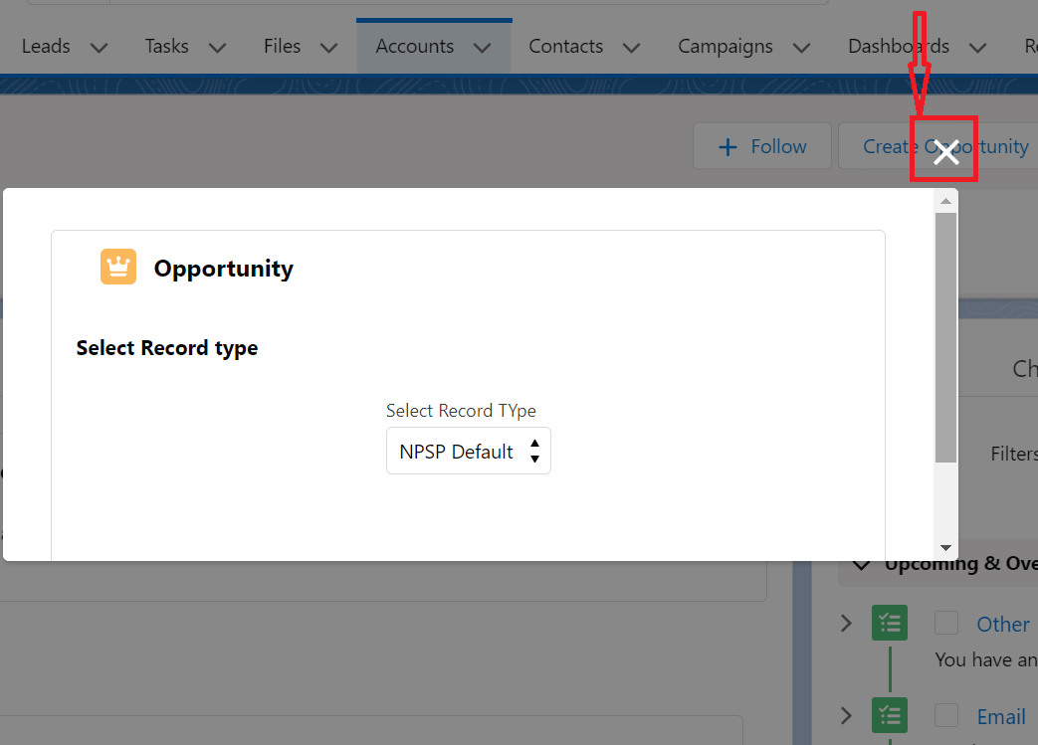Expand the Contacts tab chevron menu
Screen dimensions: 1038x745
[632, 48]
